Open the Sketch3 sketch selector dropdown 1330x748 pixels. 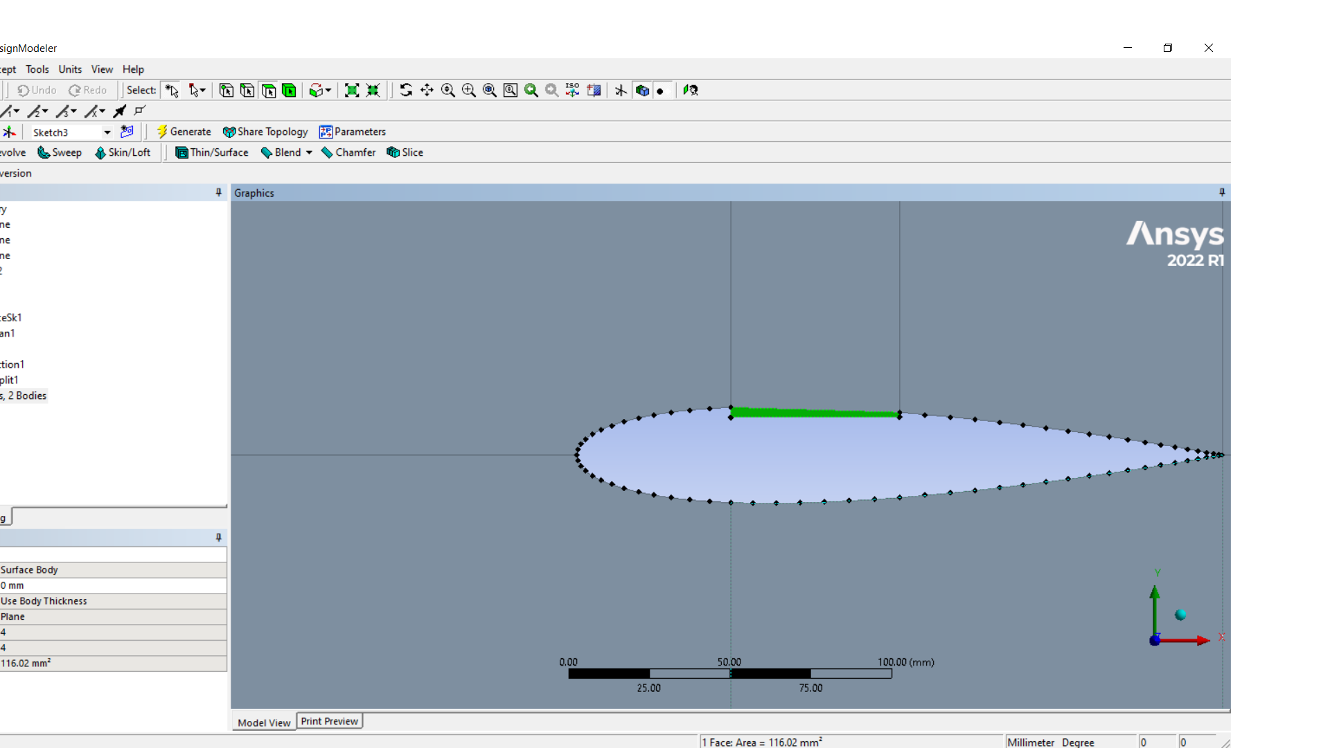107,132
